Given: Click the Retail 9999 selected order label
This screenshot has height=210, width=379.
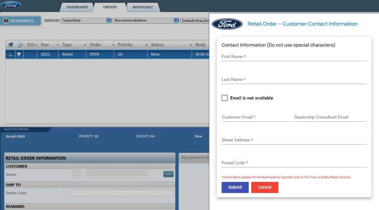Looking at the screenshot, I should pyautogui.click(x=15, y=136).
